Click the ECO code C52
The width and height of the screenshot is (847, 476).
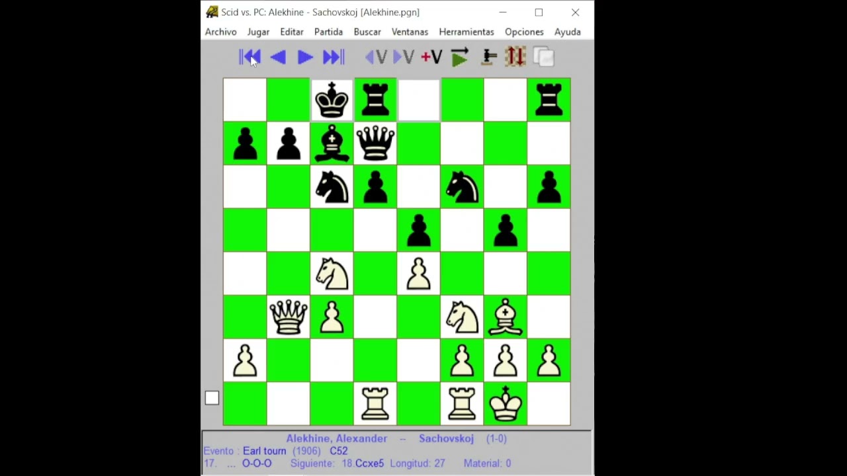tap(339, 451)
